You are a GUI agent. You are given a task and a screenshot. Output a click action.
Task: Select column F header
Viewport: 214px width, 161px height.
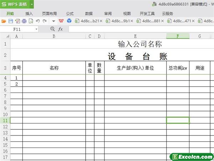[x=178, y=36]
